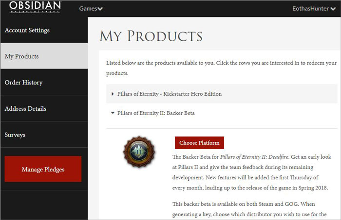Click the My Products page heading

pyautogui.click(x=151, y=36)
